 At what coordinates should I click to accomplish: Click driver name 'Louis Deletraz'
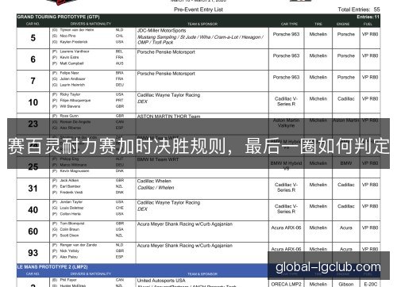tap(71, 208)
